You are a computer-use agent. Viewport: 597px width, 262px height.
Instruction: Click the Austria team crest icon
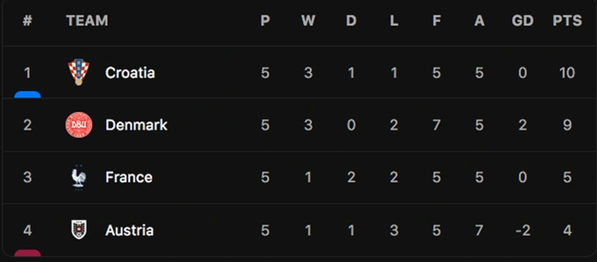pos(79,230)
